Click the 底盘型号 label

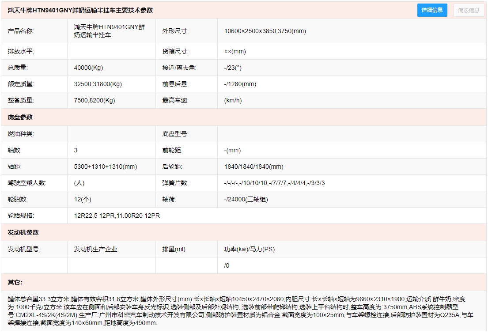[175, 134]
